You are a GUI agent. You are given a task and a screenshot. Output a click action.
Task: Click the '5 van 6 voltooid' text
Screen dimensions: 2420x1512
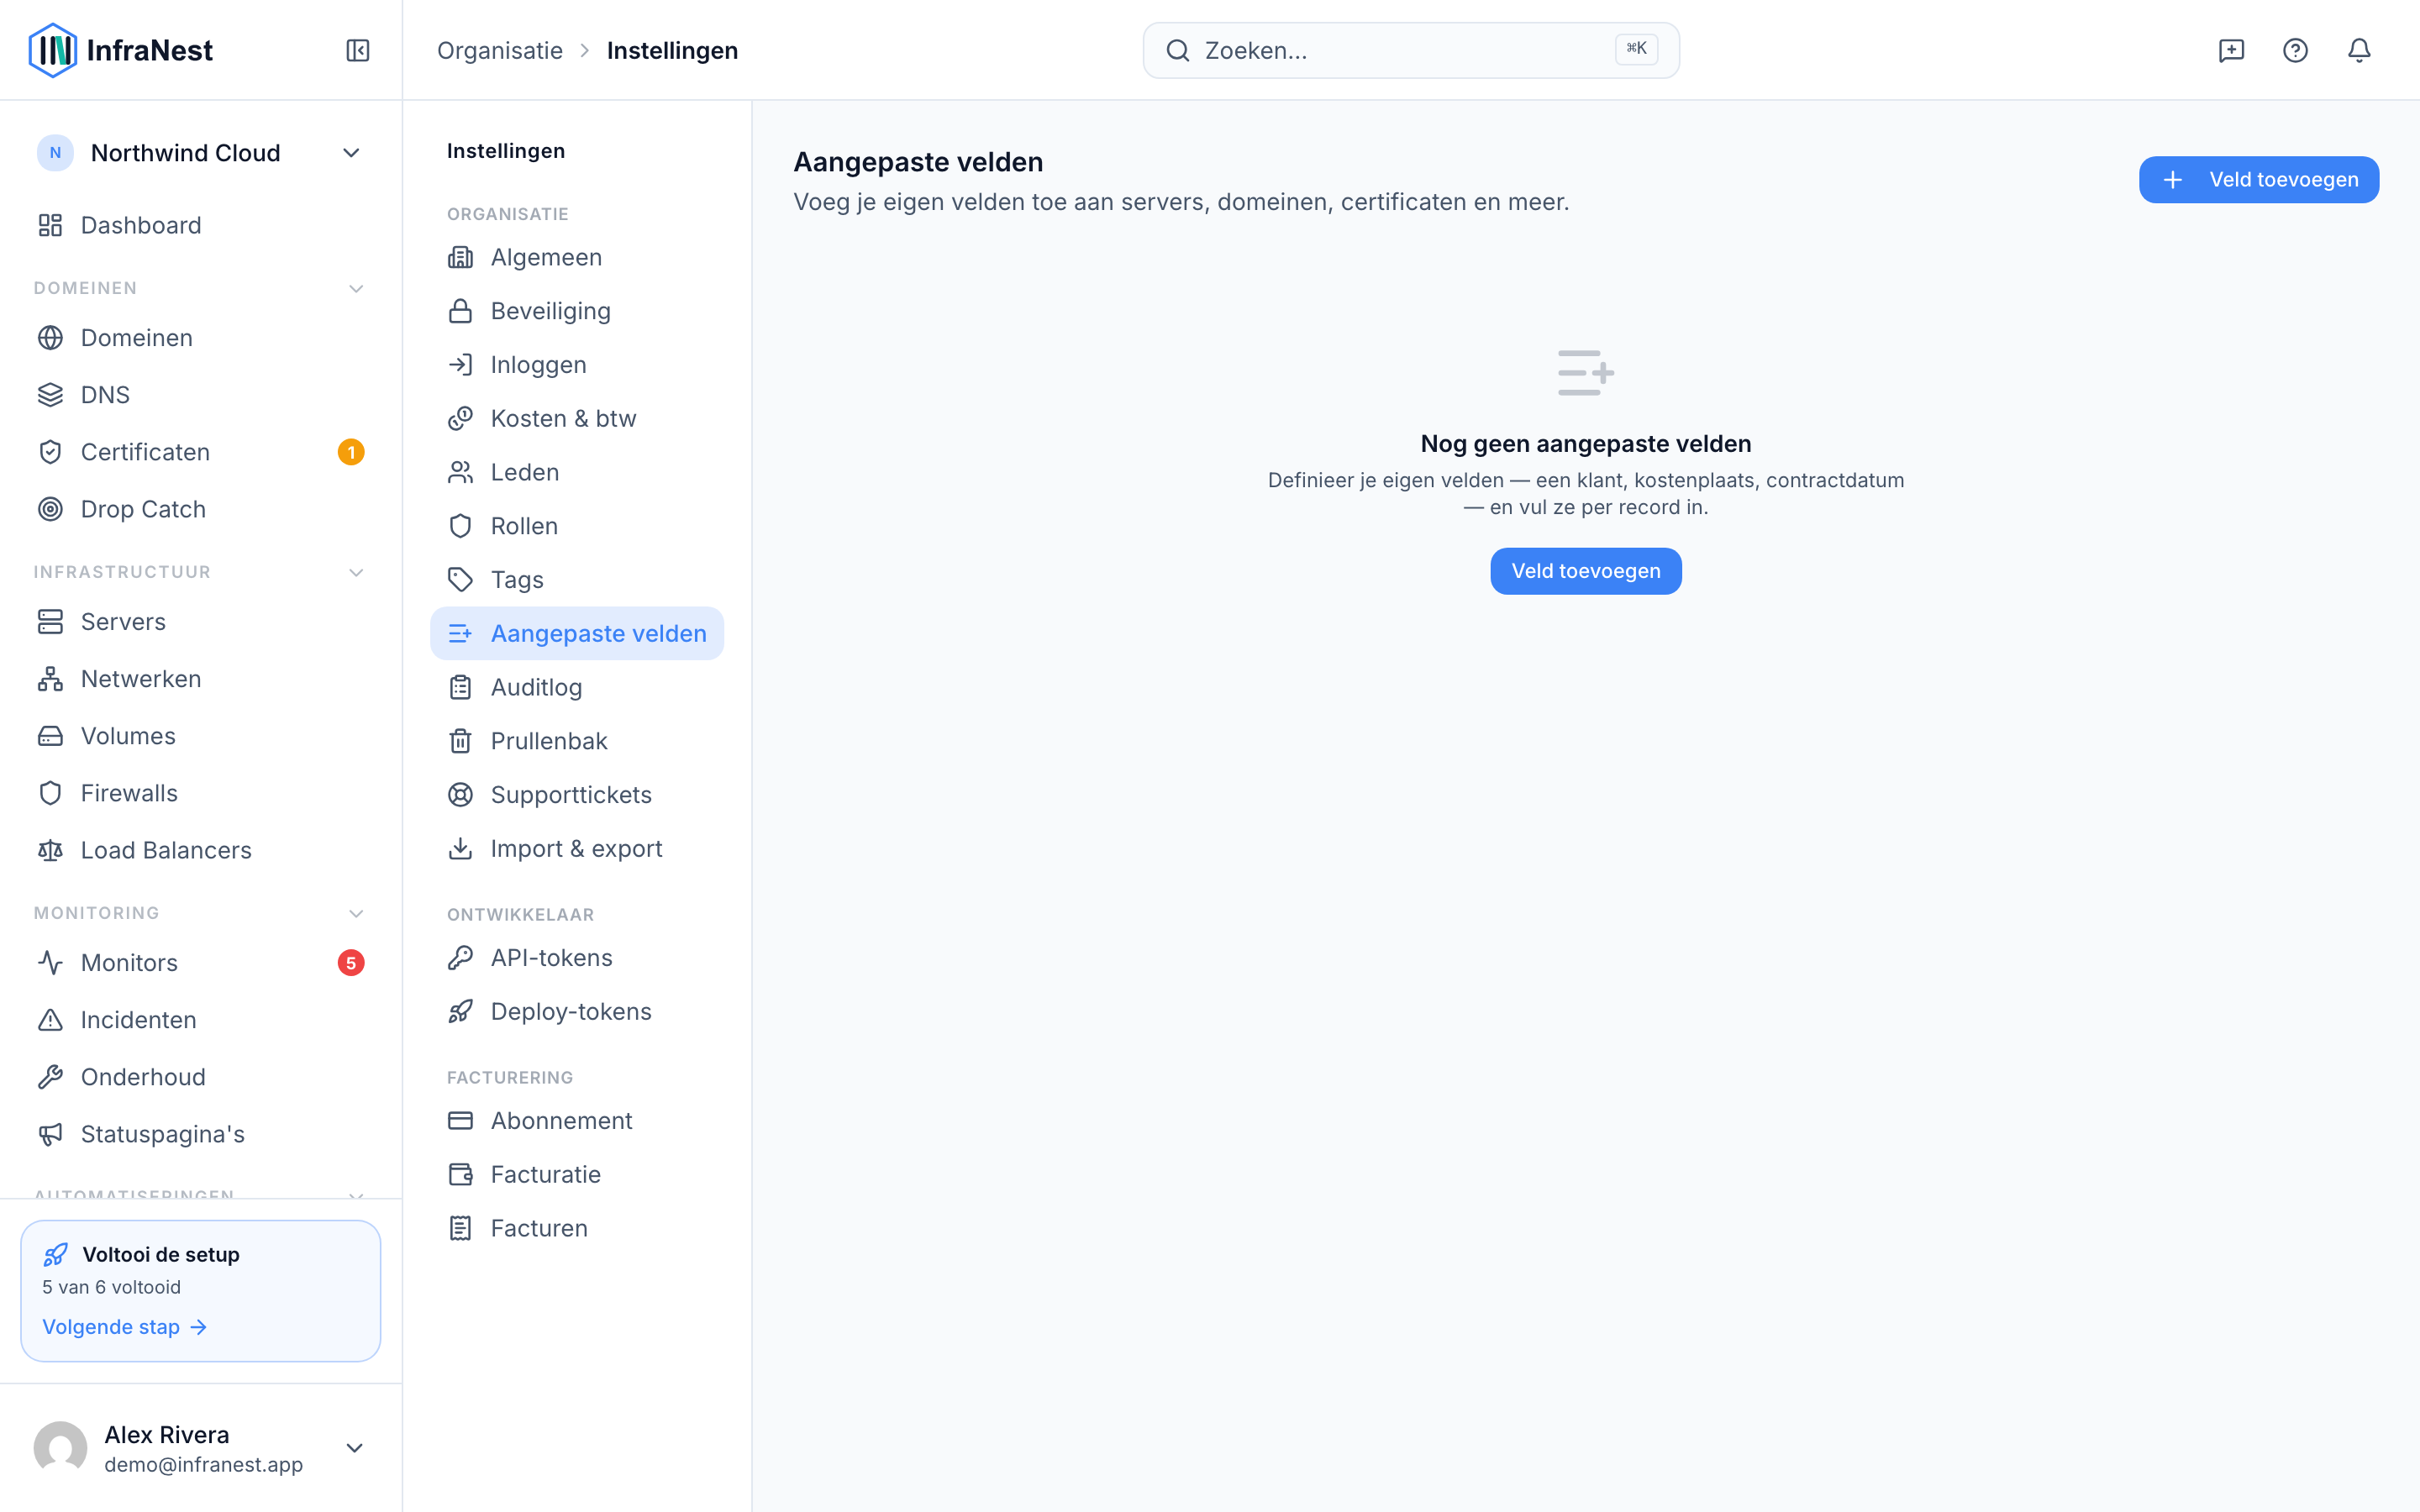pos(112,1287)
